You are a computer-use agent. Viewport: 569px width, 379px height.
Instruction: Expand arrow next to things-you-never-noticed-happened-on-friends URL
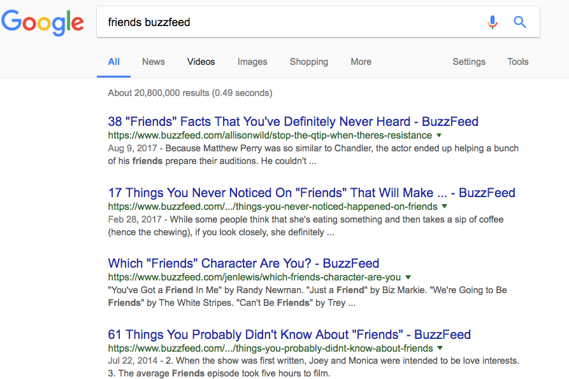click(x=445, y=206)
